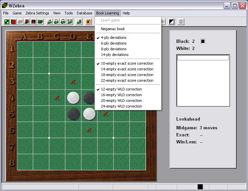248x191 pixels.
Task: Click the partly hidden skip-to-end arrow icon
Action: [164, 22]
